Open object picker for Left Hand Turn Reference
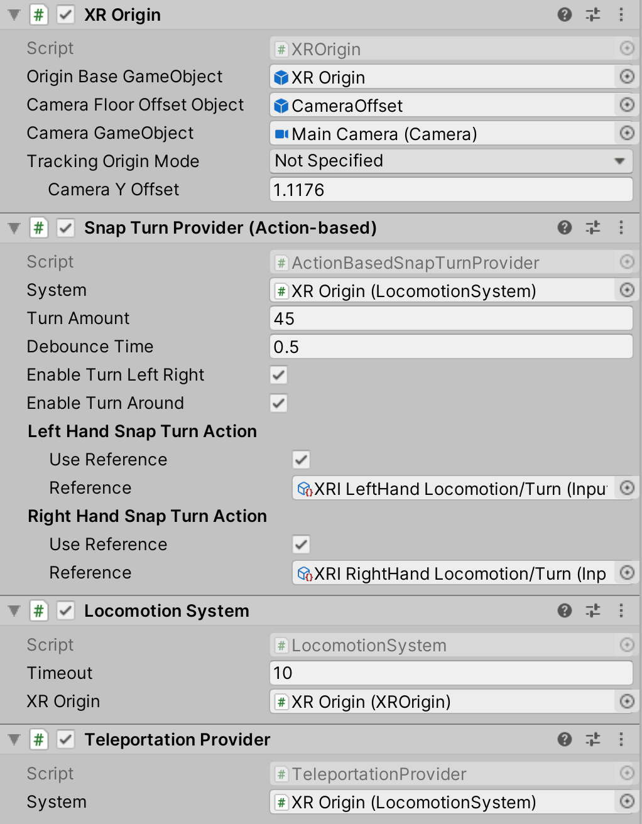This screenshot has width=642, height=824. pos(627,488)
